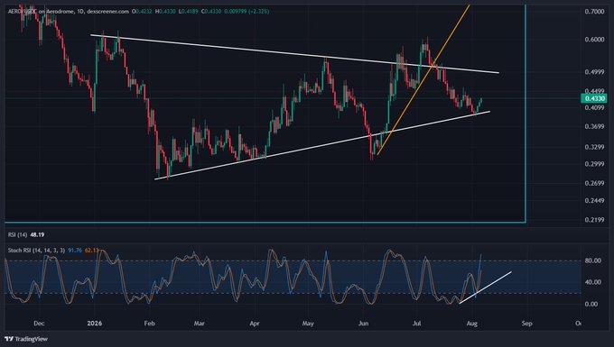The image size is (614, 347).
Task: Click the Stoch RSI value 62.13
Action: point(91,250)
